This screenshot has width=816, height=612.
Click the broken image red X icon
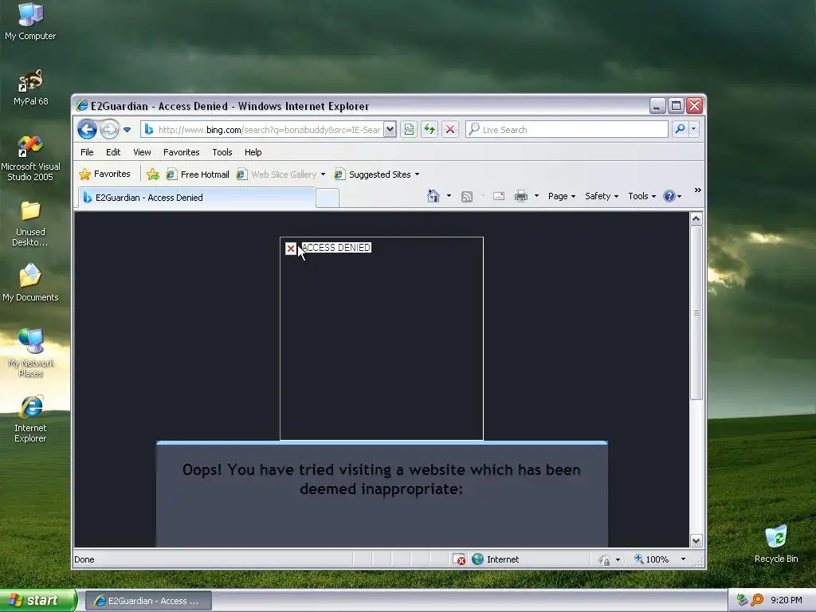coord(291,249)
